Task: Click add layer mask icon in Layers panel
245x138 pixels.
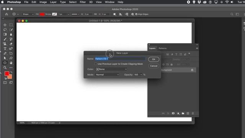Action: click(173, 113)
